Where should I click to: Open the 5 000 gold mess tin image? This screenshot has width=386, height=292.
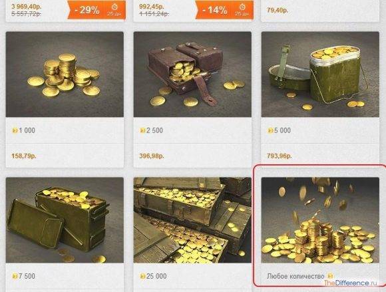pos(320,74)
